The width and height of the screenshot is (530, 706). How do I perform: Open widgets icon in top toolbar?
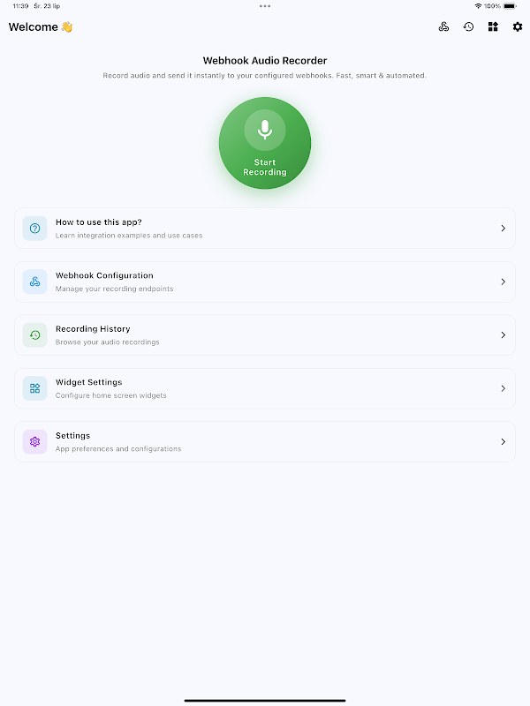click(493, 27)
